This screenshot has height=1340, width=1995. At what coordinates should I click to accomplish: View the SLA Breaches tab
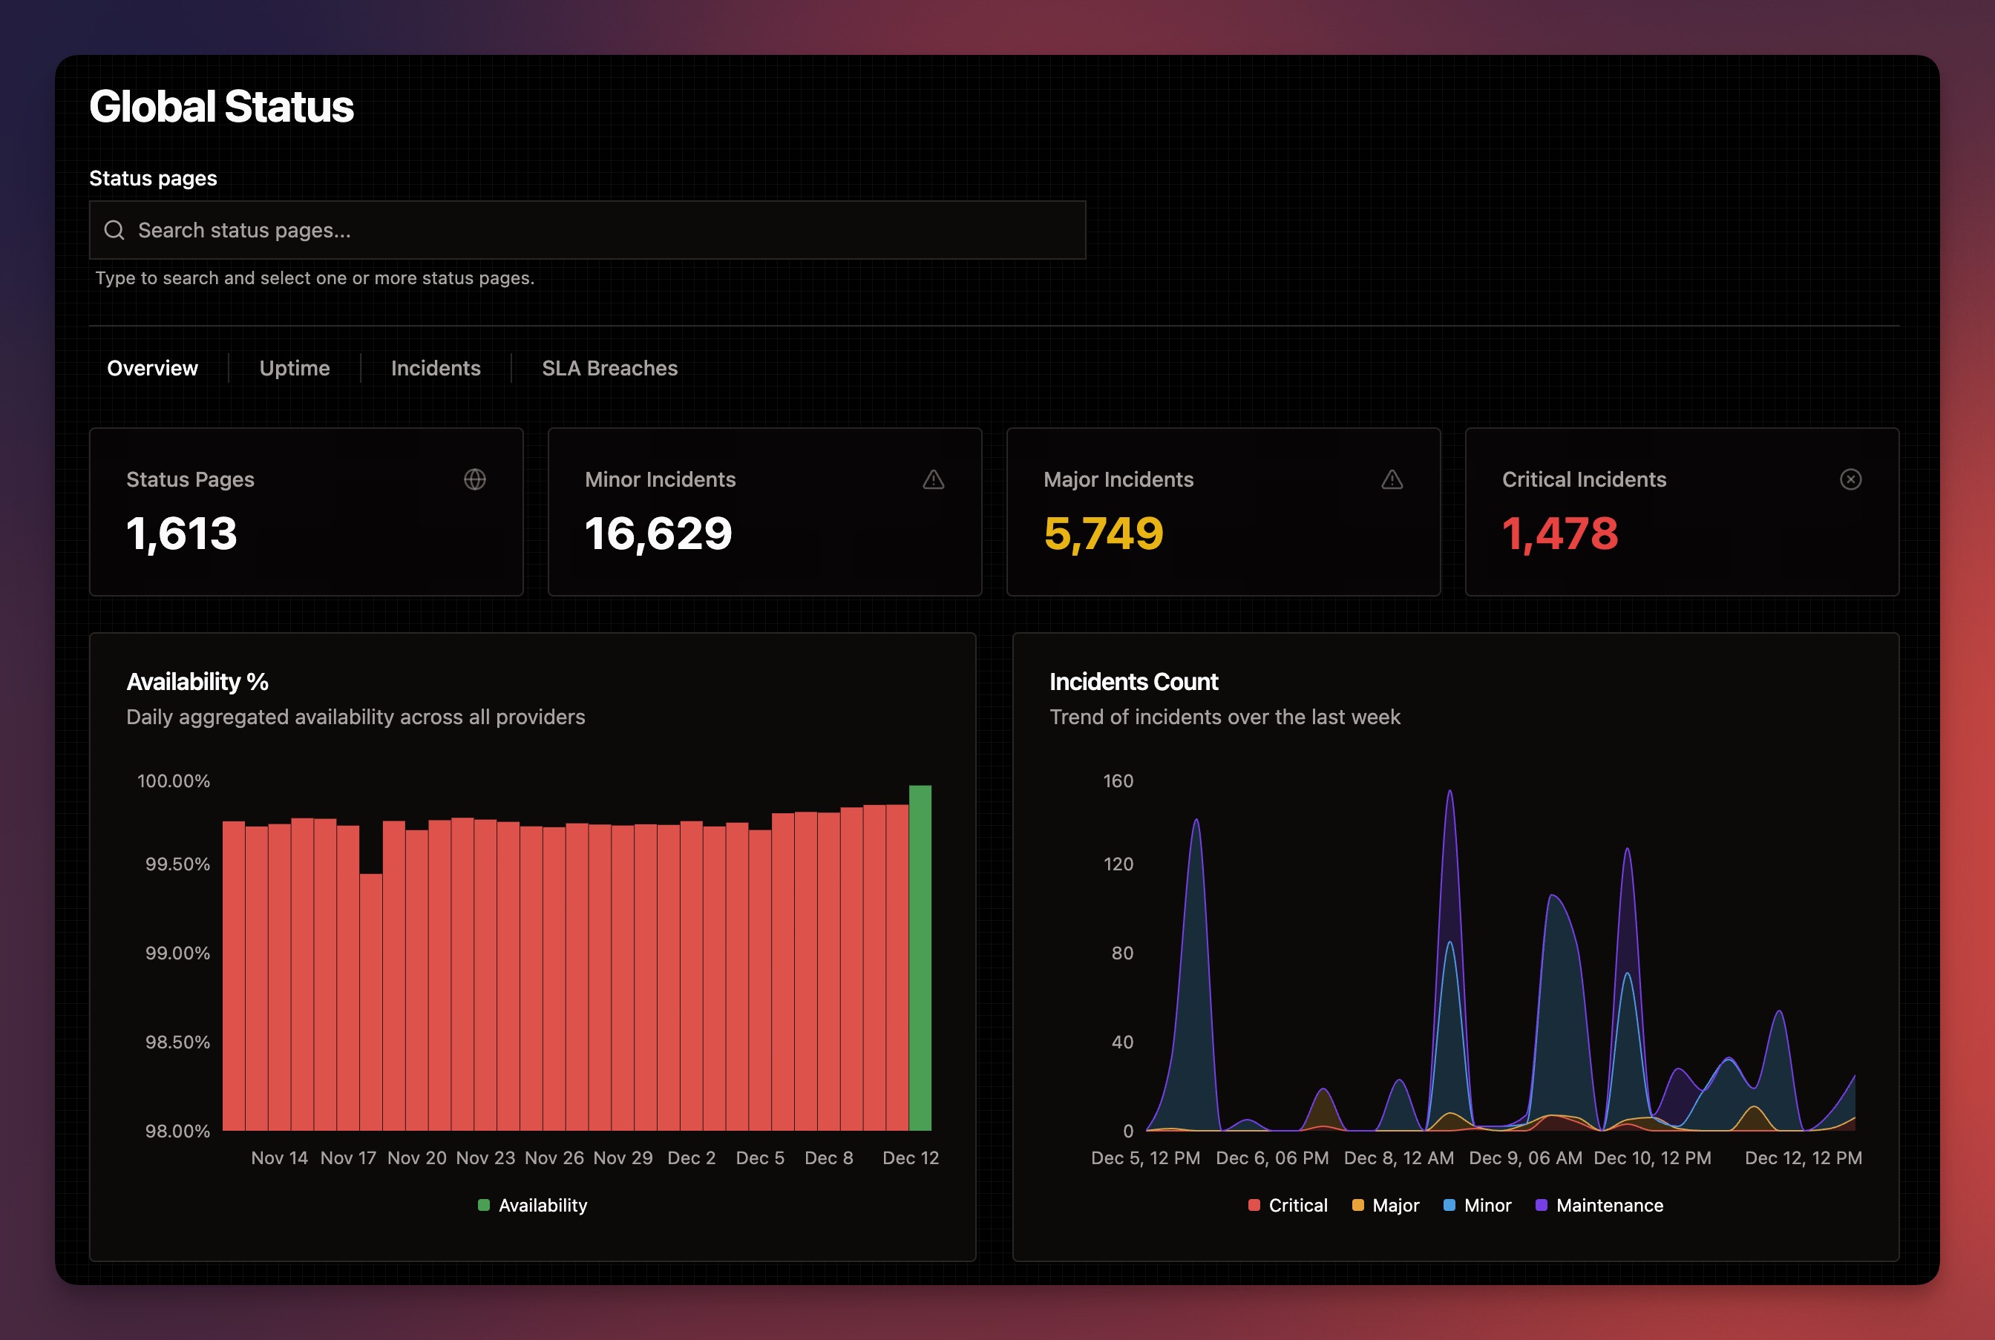[609, 367]
